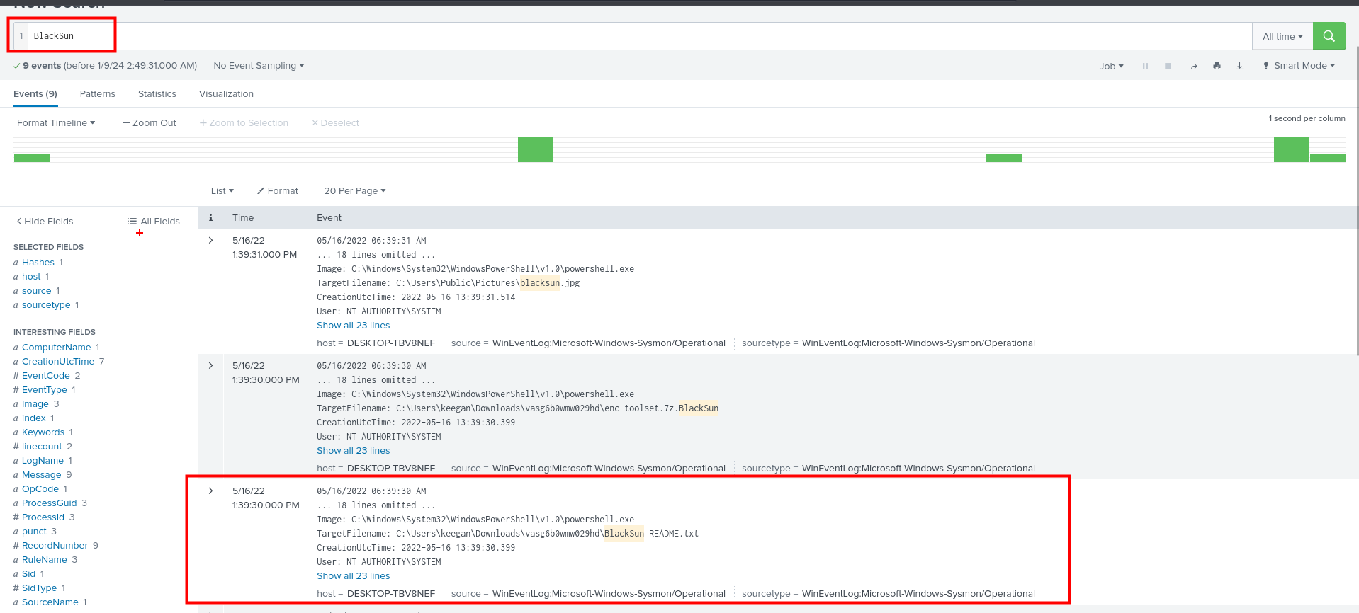Click the print results icon

click(x=1217, y=66)
